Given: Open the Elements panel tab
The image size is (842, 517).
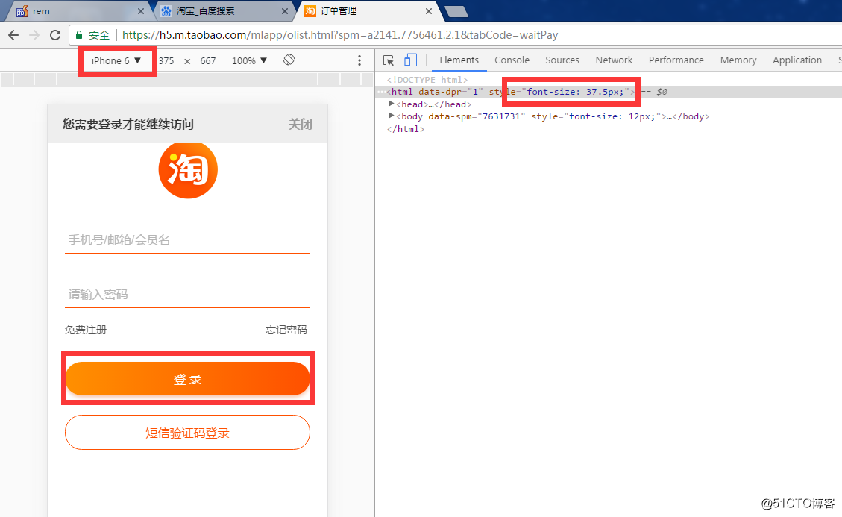Looking at the screenshot, I should click(459, 60).
